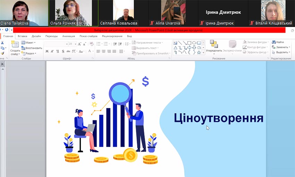Toggle justify text alignment

[115, 51]
